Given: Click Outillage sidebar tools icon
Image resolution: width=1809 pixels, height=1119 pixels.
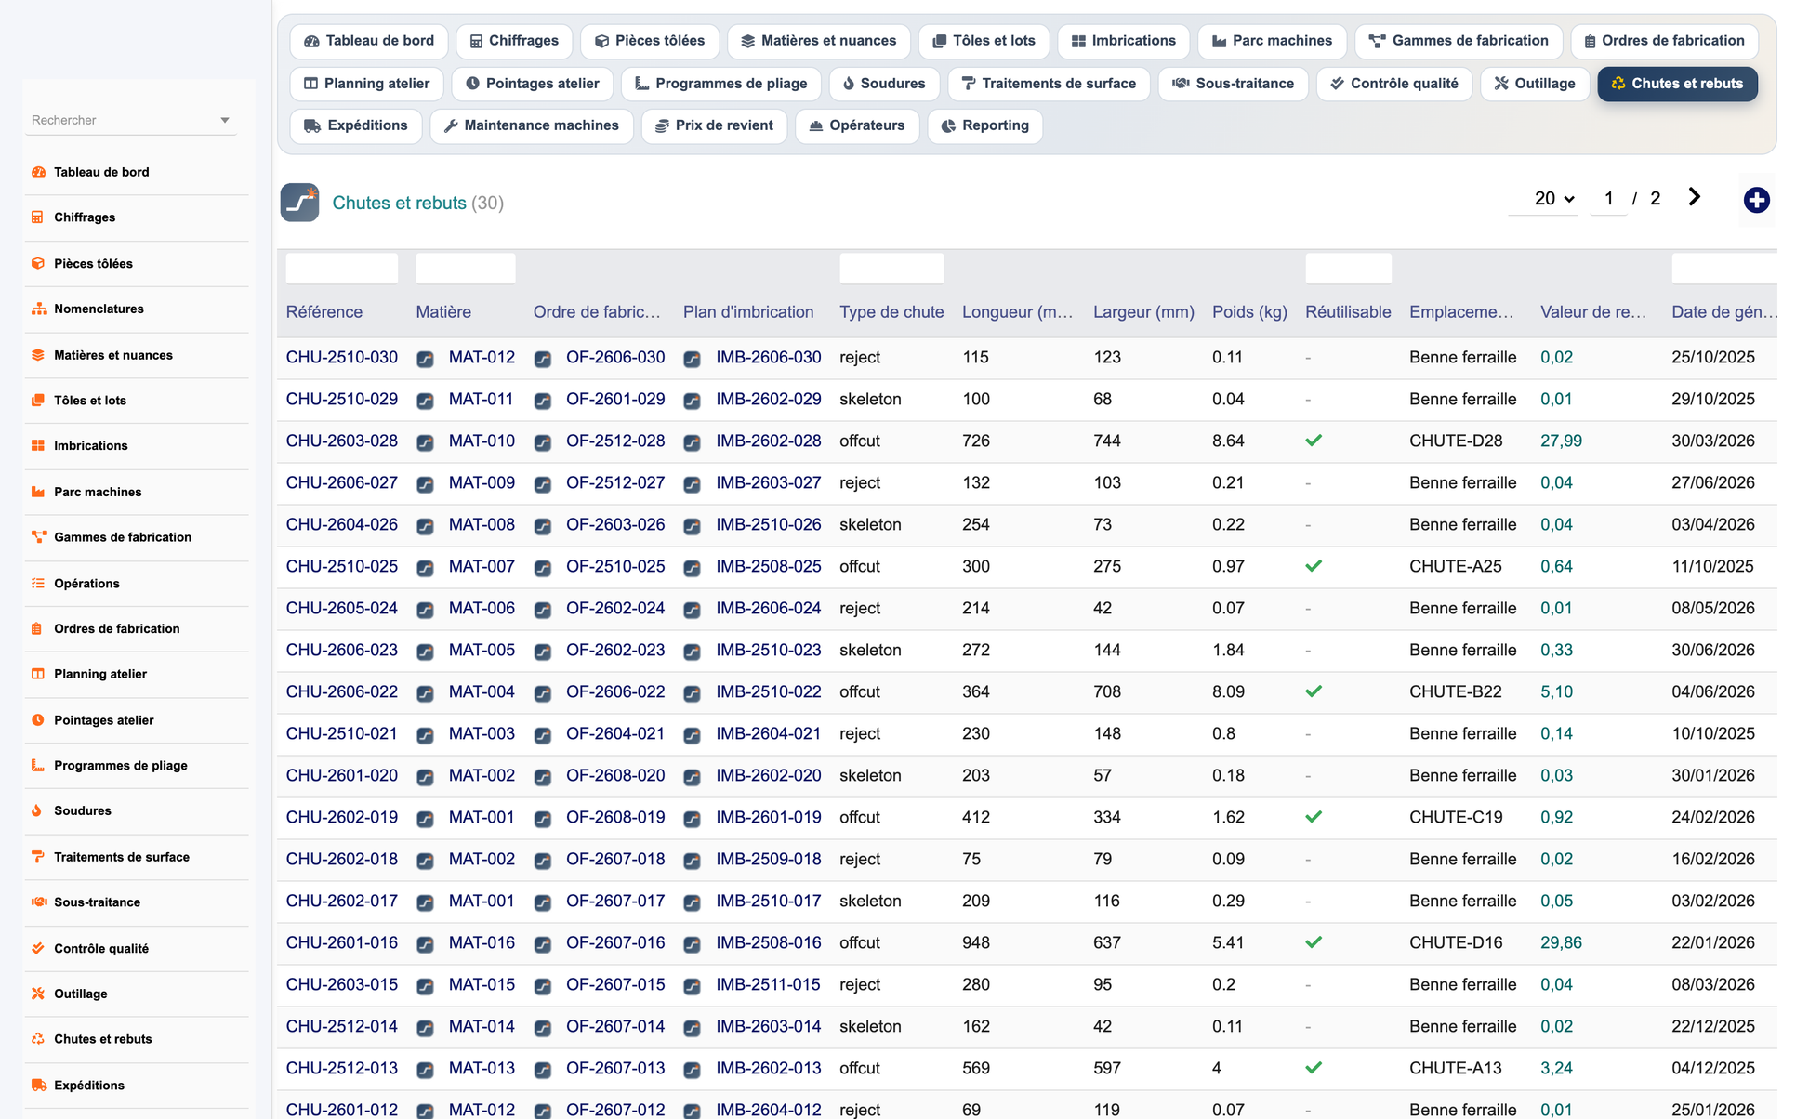Looking at the screenshot, I should click(x=38, y=994).
